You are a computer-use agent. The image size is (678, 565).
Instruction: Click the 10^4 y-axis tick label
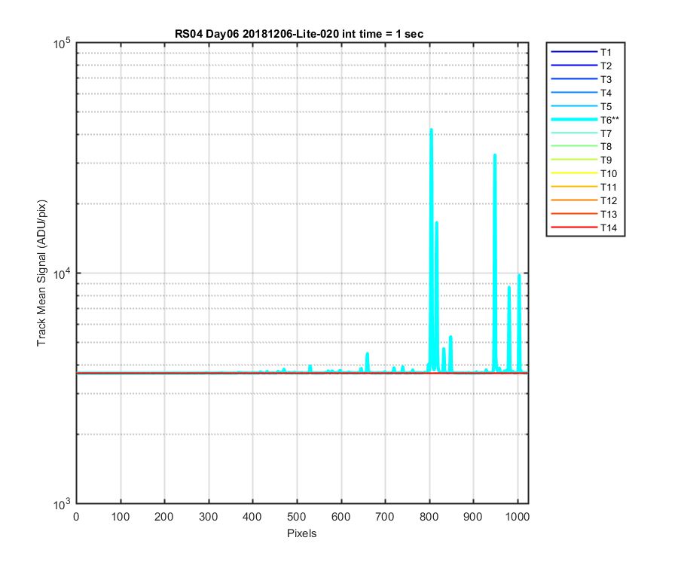tap(62, 273)
